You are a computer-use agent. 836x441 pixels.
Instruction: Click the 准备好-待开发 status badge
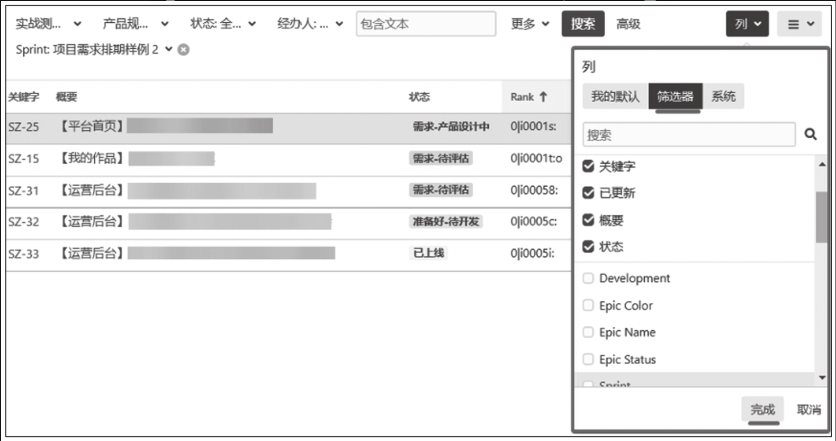[446, 221]
